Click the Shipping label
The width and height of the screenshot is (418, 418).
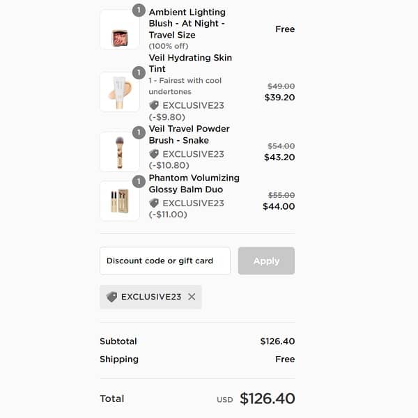pos(119,359)
